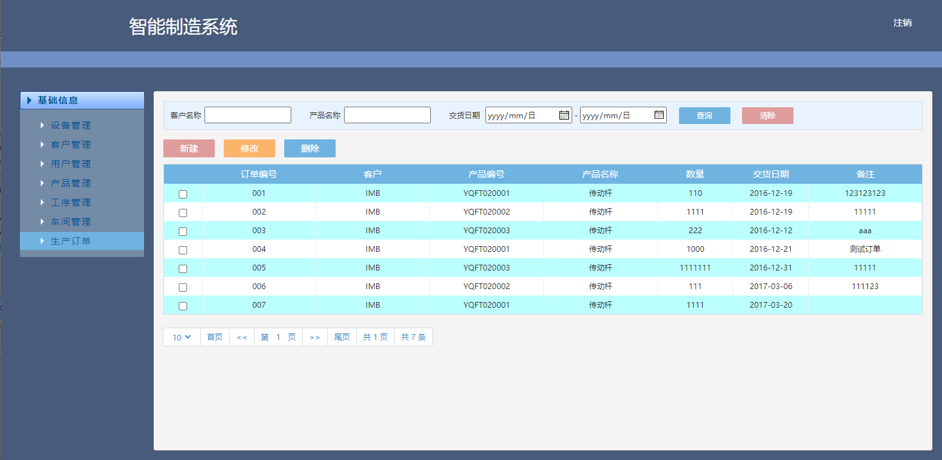
Task: Select the checkbox for order 001
Action: [183, 194]
